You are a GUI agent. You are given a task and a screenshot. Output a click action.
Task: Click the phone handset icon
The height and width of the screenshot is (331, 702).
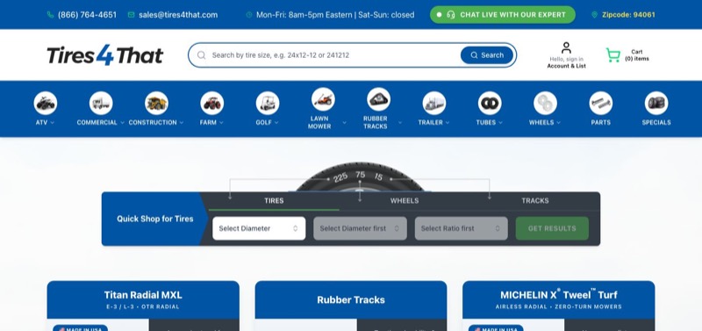point(50,15)
